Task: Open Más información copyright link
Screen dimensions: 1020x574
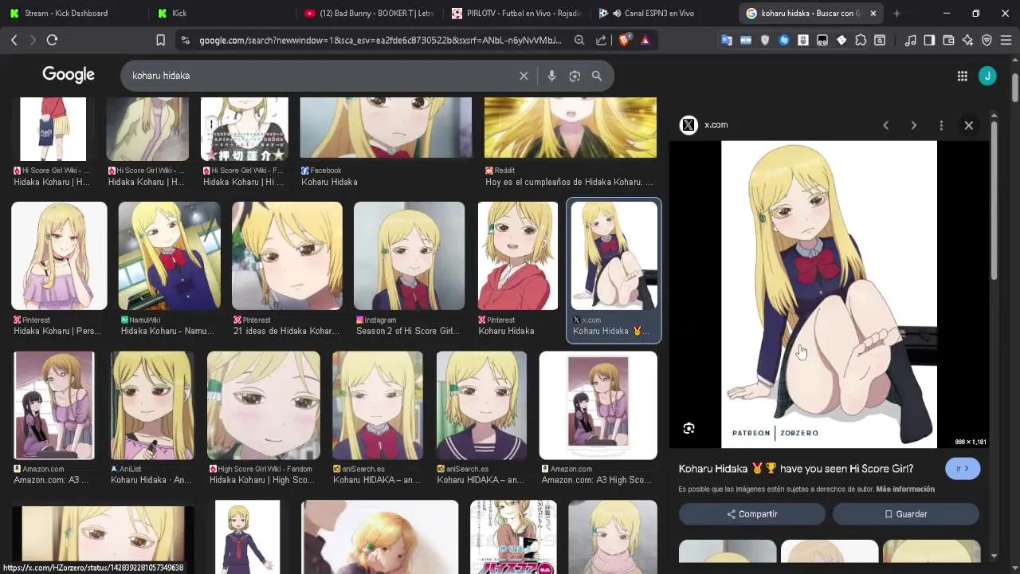Action: 905,489
